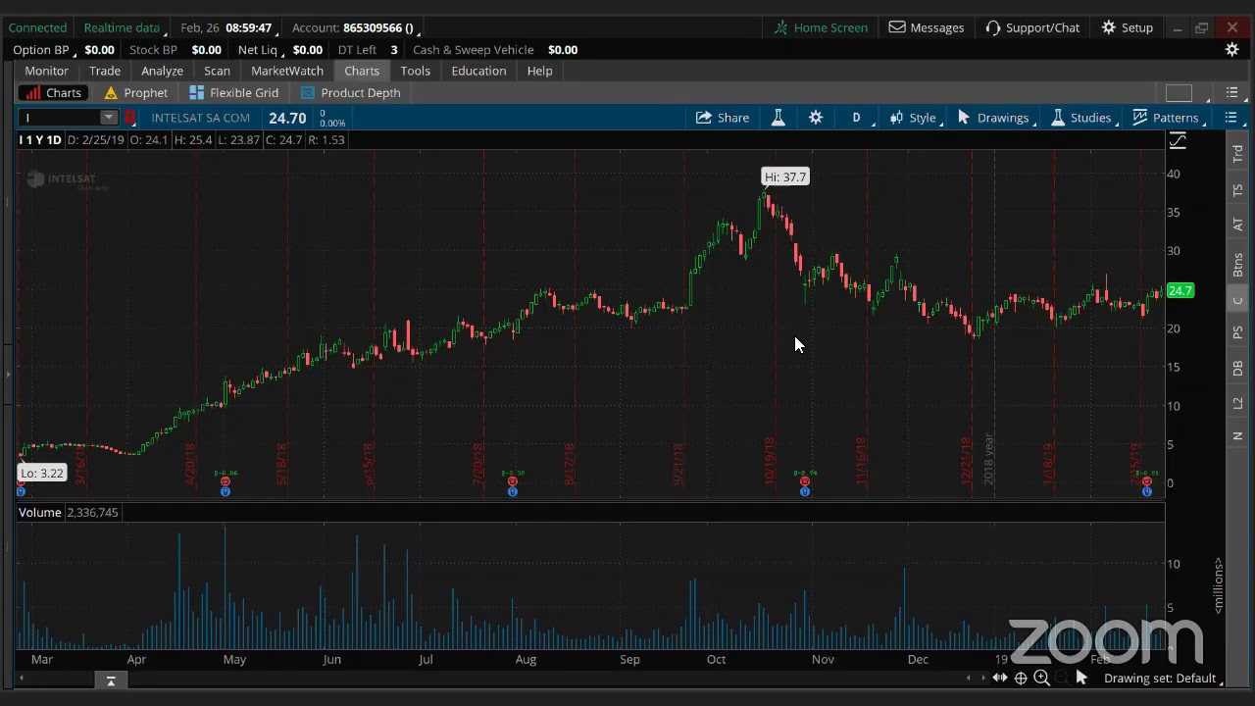Open the Scan tab
Screen dimensions: 1255x706
(217, 71)
